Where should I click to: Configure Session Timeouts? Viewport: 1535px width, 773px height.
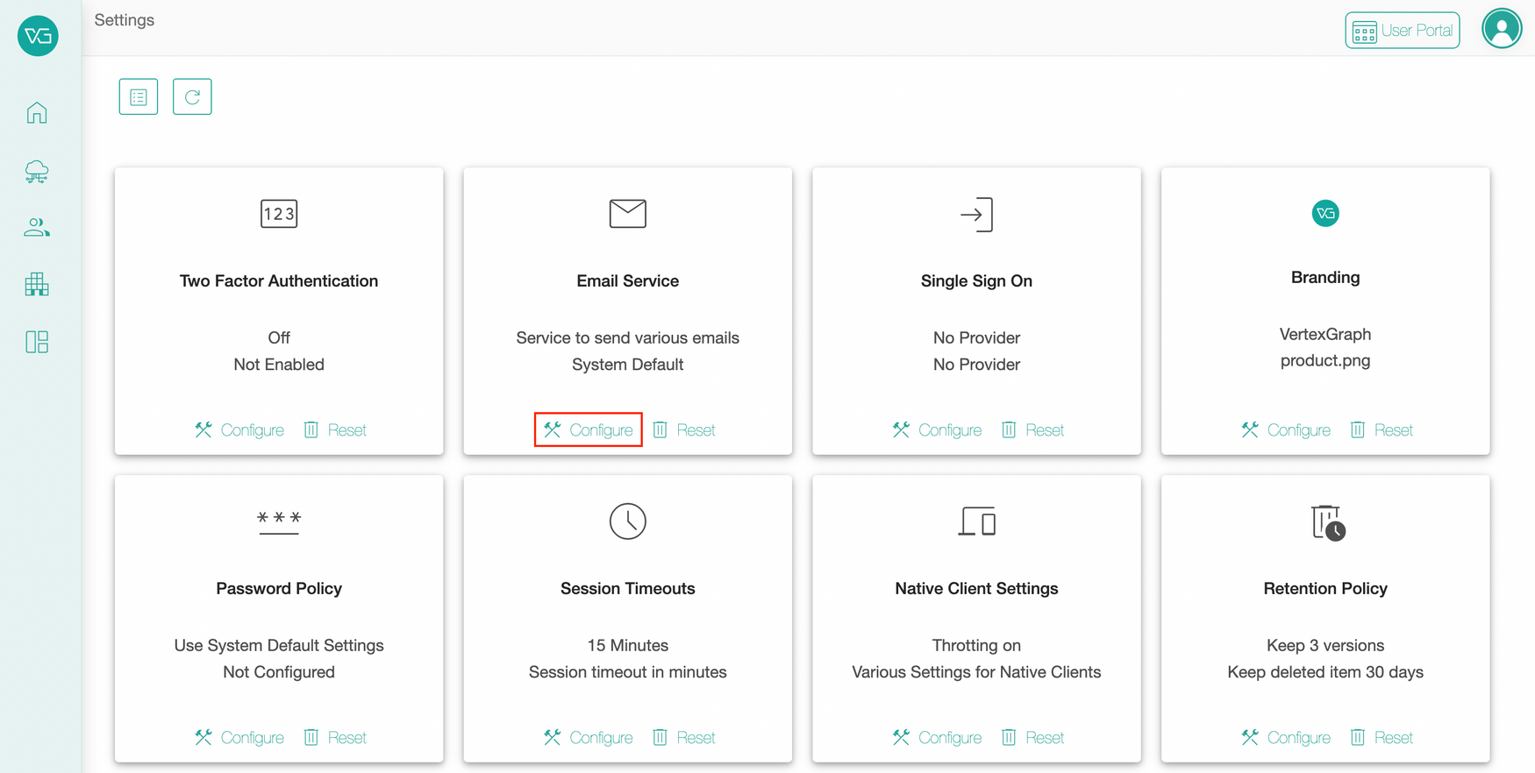click(x=589, y=737)
